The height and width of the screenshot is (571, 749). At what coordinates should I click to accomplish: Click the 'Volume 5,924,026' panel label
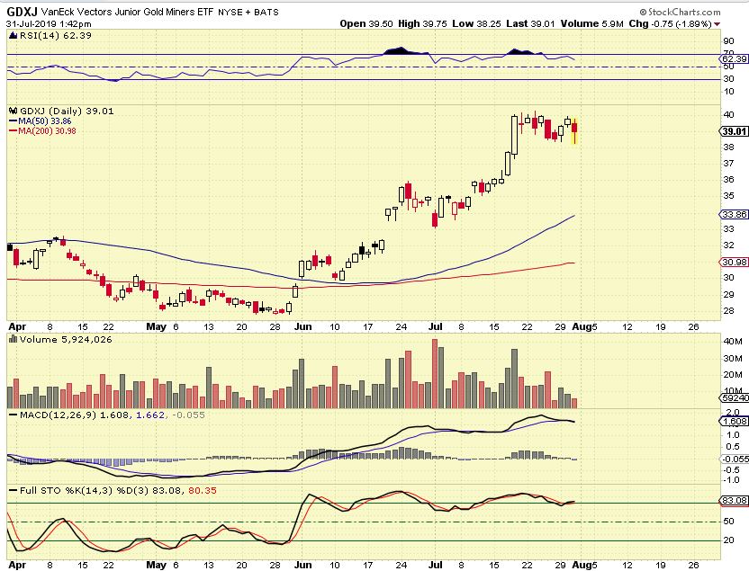[x=66, y=339]
